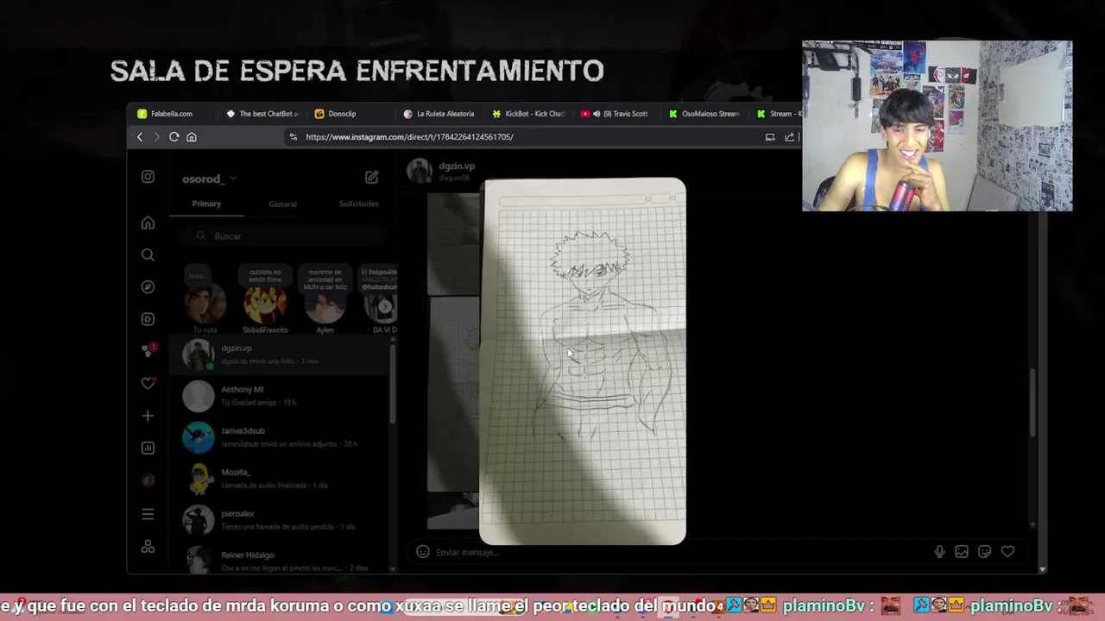The width and height of the screenshot is (1105, 621).
Task: Click the browser address bar URL
Action: (x=409, y=137)
